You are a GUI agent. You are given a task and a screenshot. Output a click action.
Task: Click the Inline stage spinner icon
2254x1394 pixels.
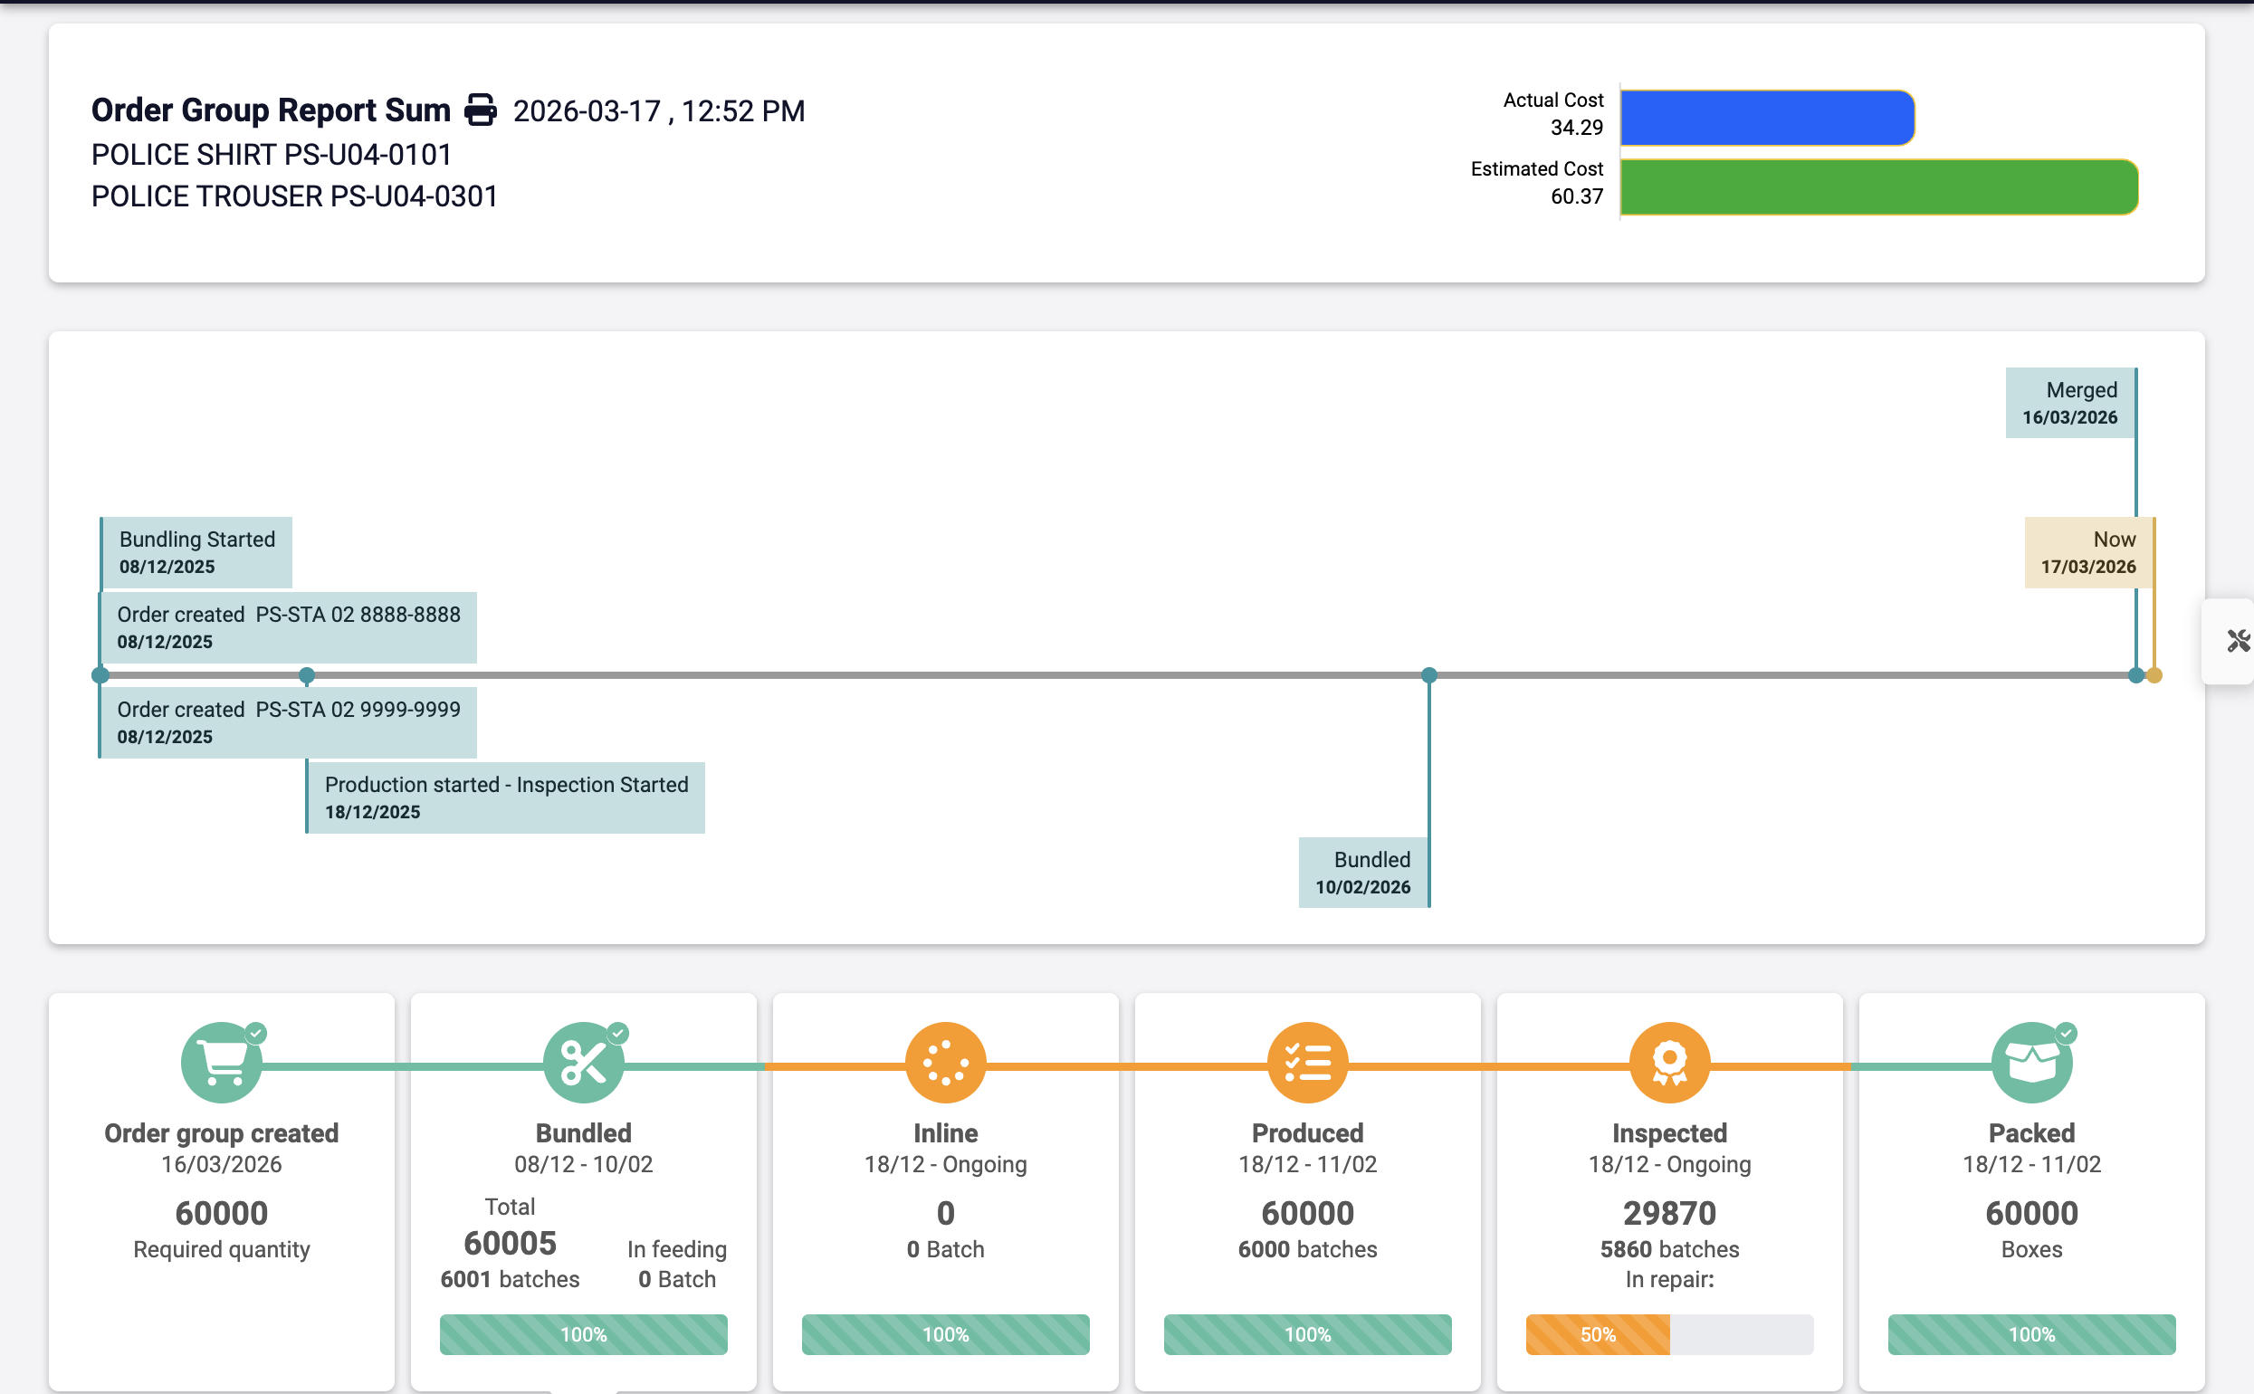945,1063
